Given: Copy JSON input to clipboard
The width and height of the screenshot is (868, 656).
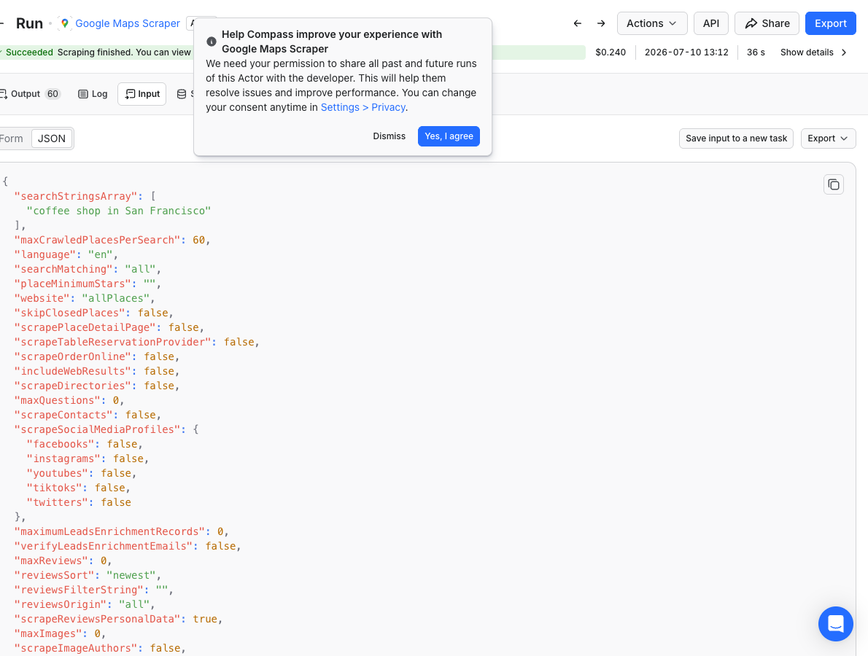Looking at the screenshot, I should pyautogui.click(x=834, y=184).
